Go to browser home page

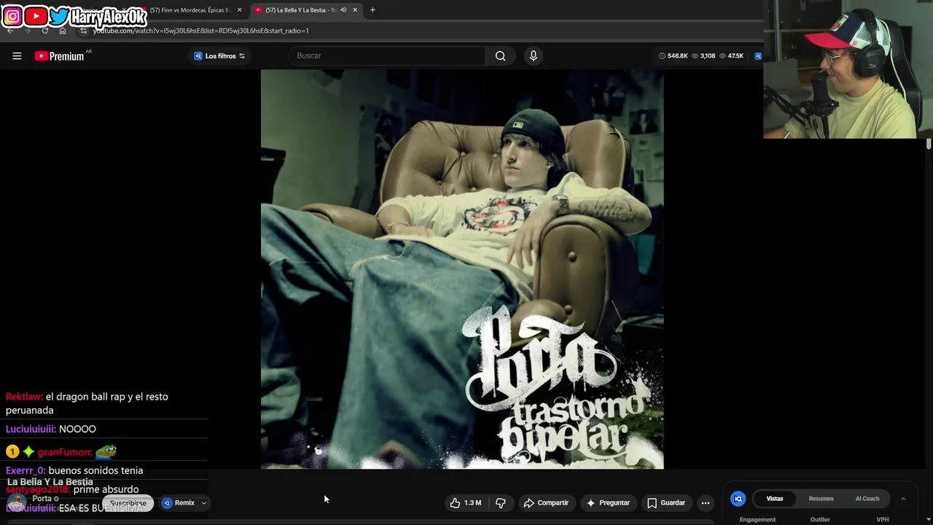pyautogui.click(x=63, y=31)
